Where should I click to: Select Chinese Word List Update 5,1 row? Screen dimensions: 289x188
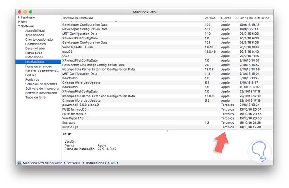click(167, 83)
